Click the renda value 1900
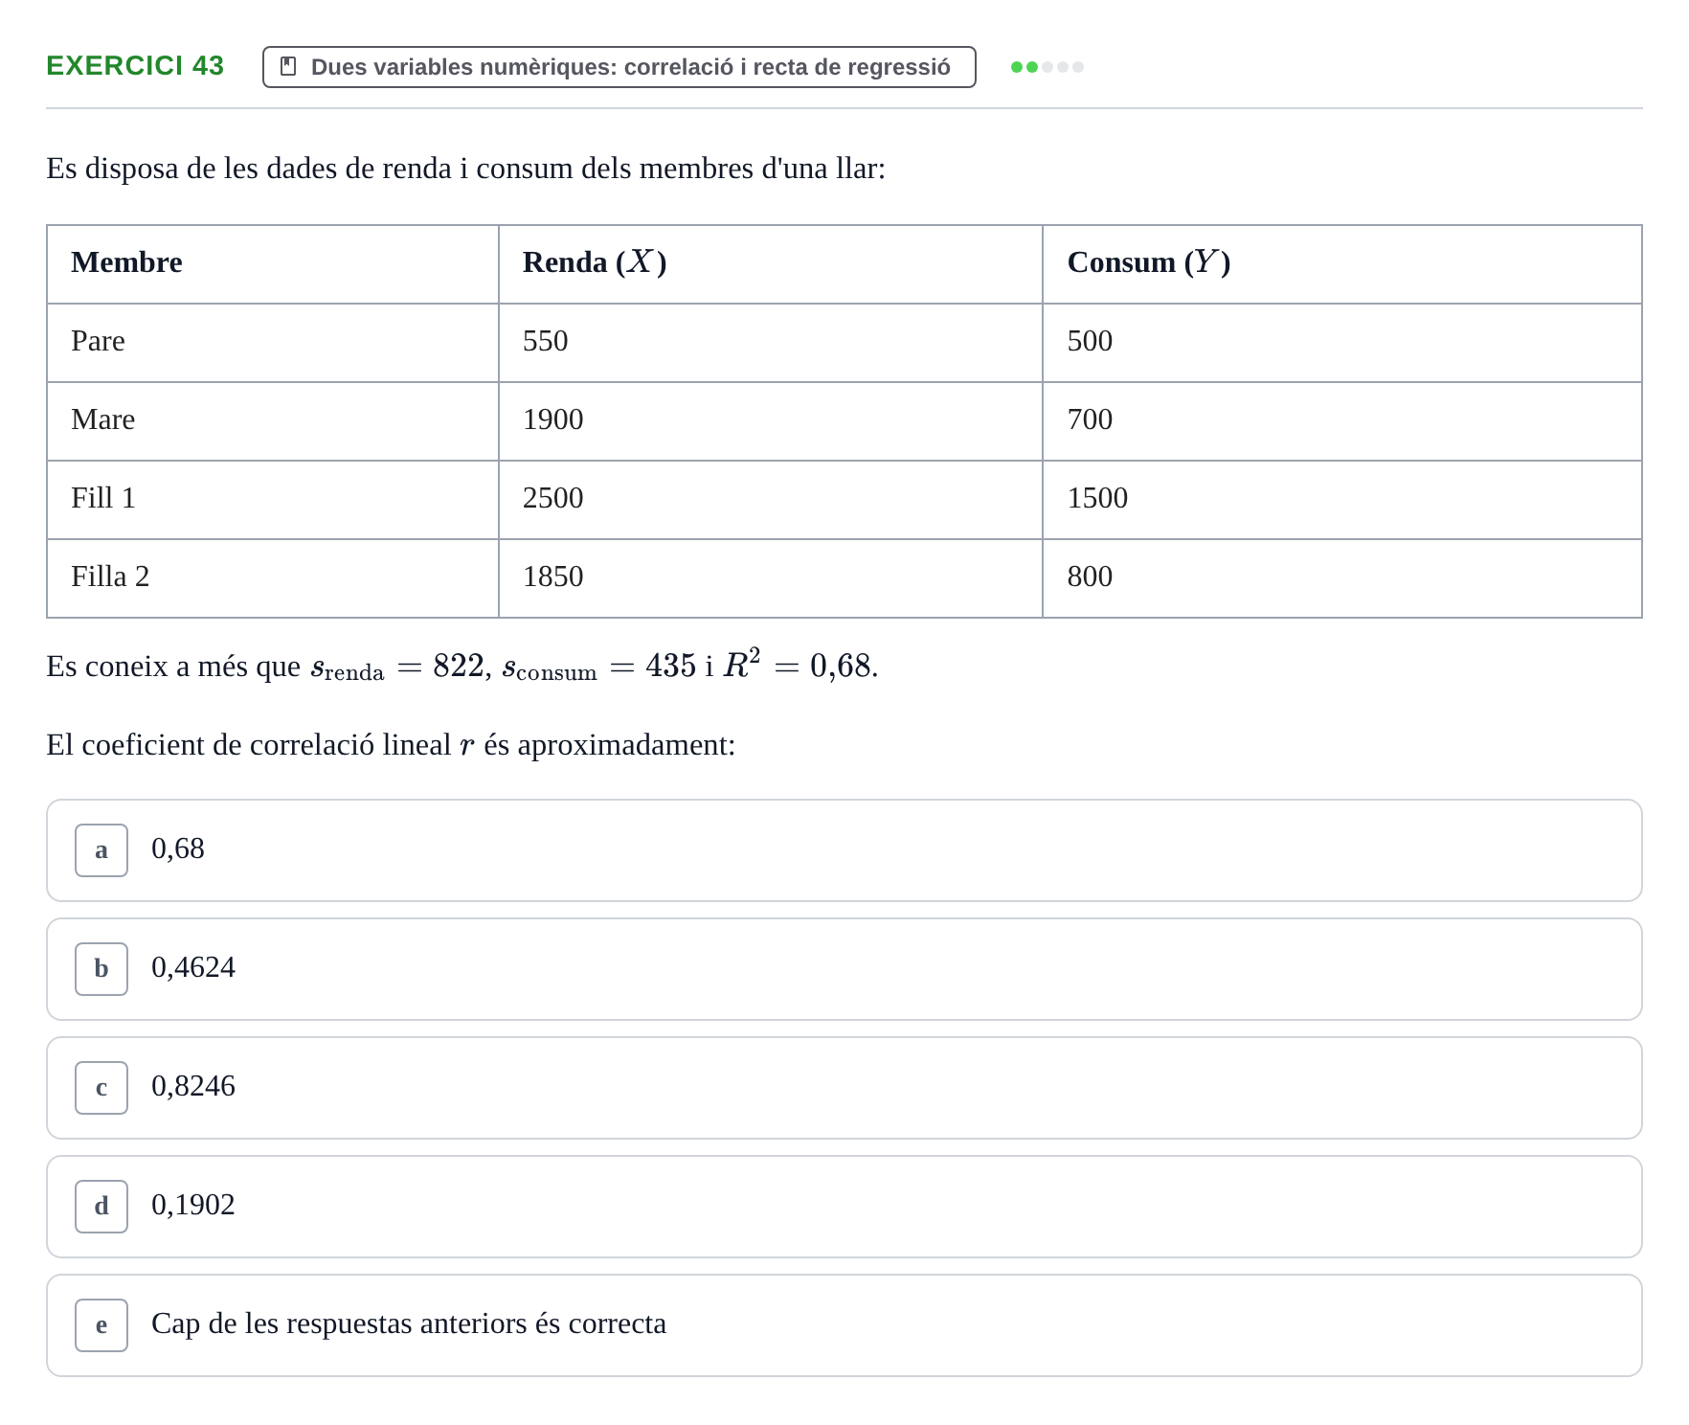This screenshot has width=1689, height=1425. [552, 419]
